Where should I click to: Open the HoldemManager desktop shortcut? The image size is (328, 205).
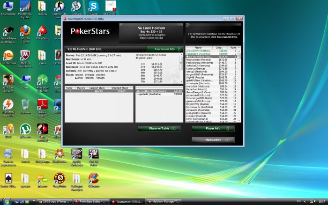point(60,156)
